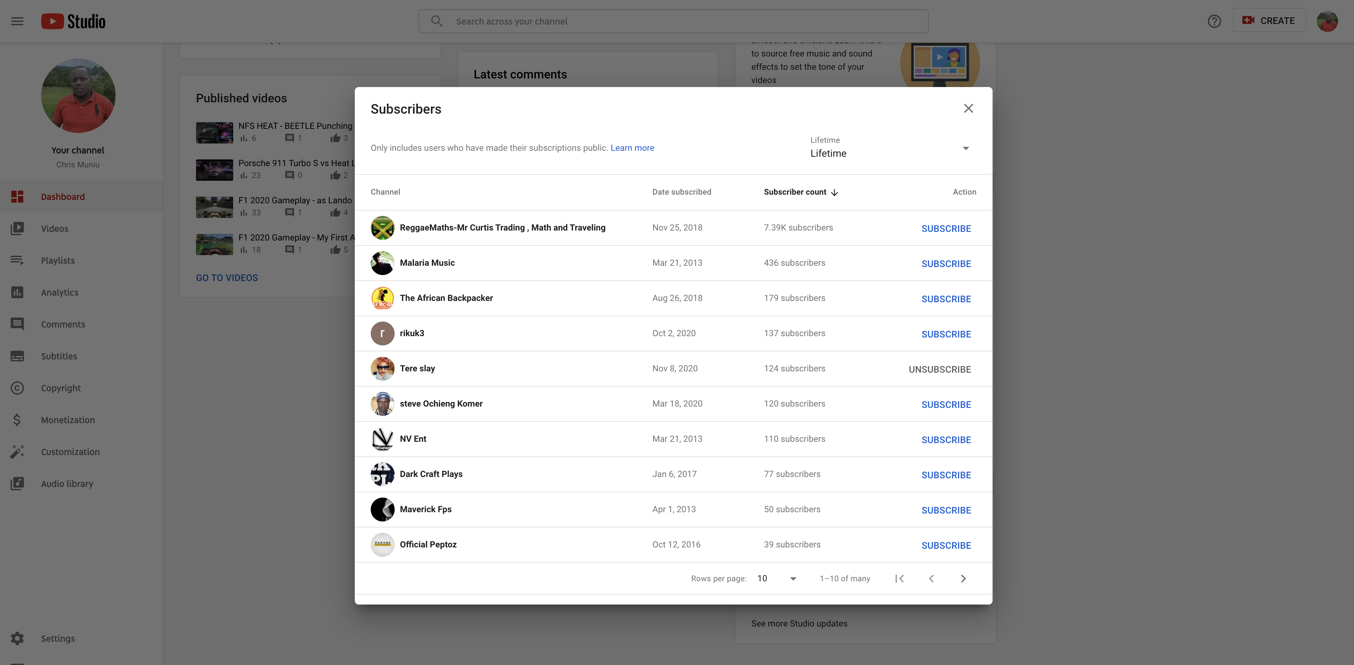Subscribe to The African Backpacker
The height and width of the screenshot is (665, 1354).
946,299
